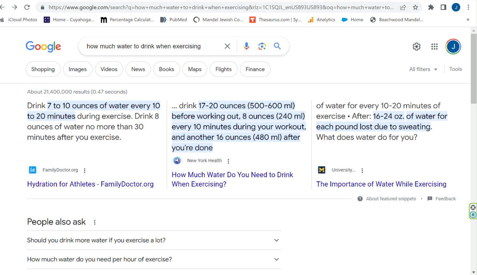Click the blue search magnifier icon
The width and height of the screenshot is (477, 275).
[x=277, y=46]
